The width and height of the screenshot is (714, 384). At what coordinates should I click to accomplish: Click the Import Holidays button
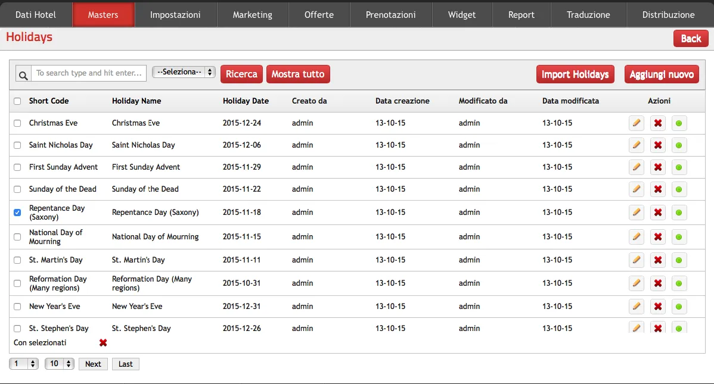click(575, 74)
